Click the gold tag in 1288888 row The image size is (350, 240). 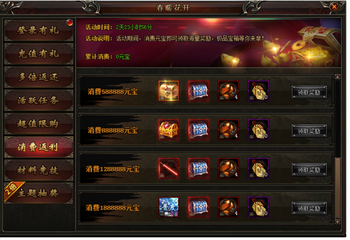(258, 169)
